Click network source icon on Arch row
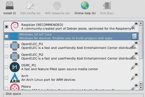 [x=135, y=77]
